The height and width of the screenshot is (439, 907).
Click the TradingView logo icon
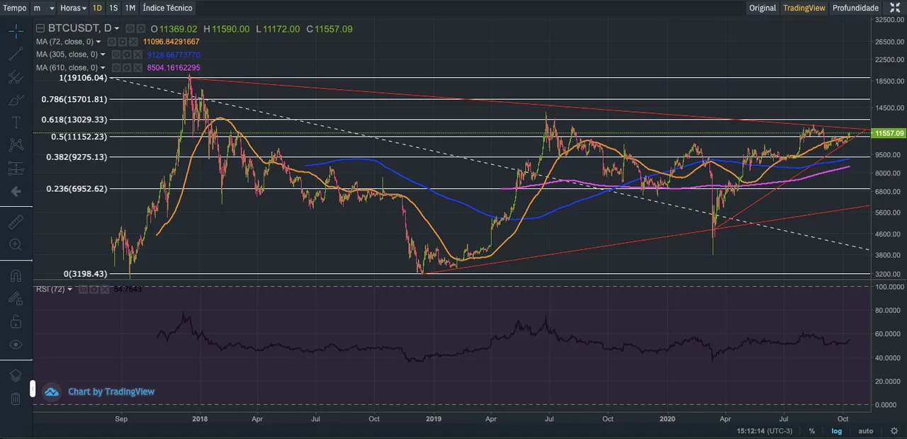(51, 392)
